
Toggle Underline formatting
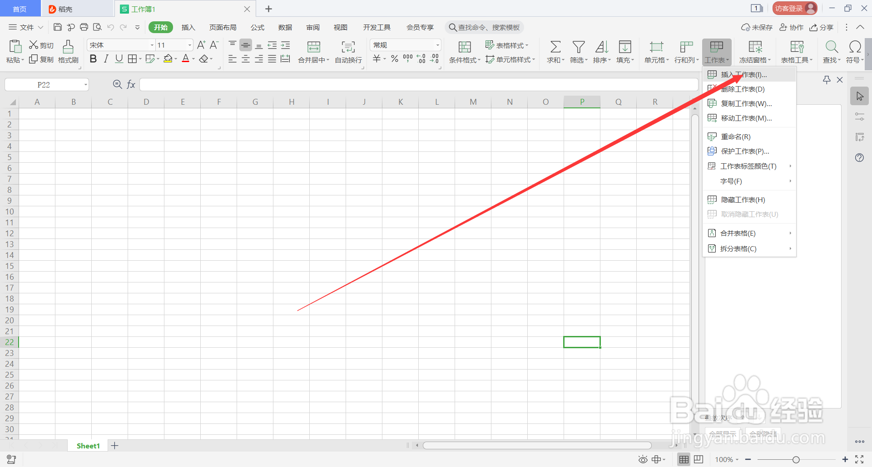119,59
